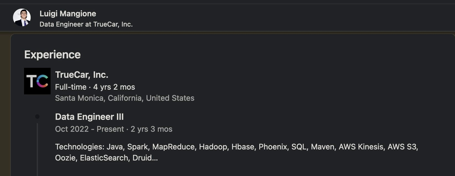
Task: Open the TrueCar, Inc. company name link
Action: coord(82,75)
